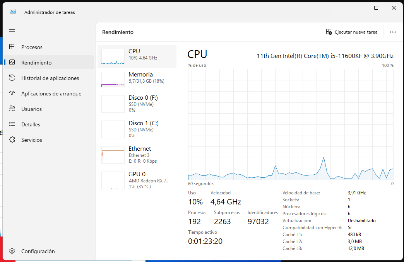Screen dimensions: 404x262
Task: Click the Identificadores count "97032"
Action: pyautogui.click(x=258, y=221)
